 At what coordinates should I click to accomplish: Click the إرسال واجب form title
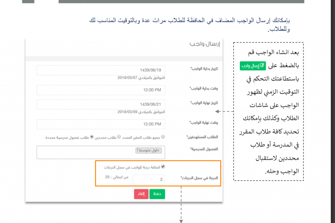204,44
